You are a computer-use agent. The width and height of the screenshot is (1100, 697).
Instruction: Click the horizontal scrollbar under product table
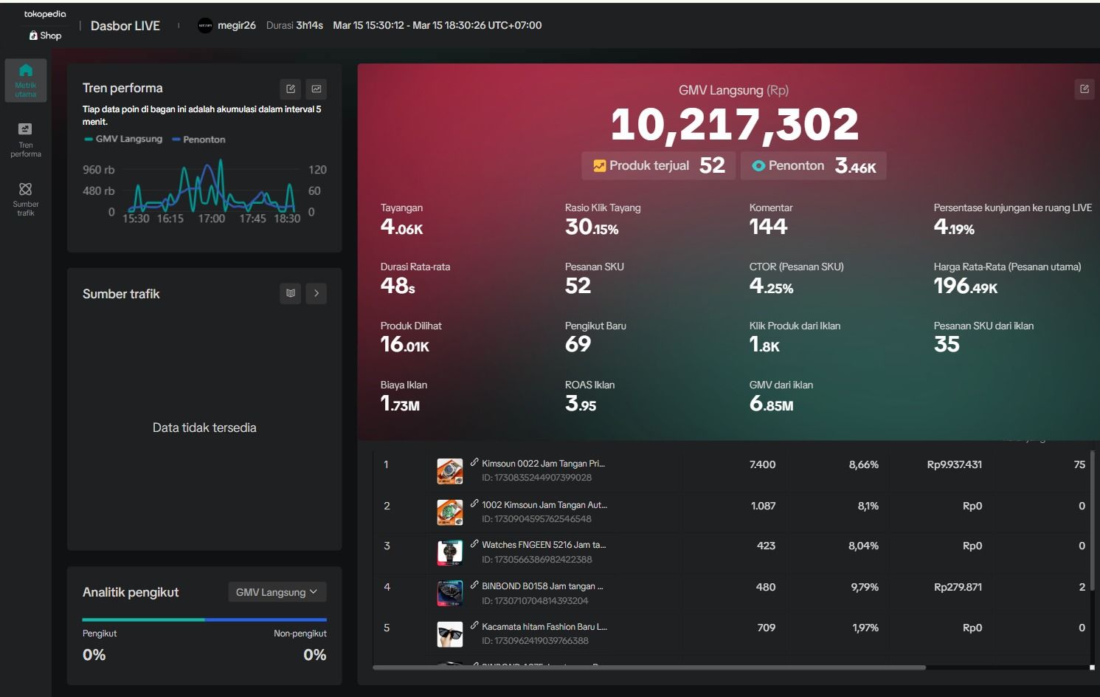tap(649, 667)
